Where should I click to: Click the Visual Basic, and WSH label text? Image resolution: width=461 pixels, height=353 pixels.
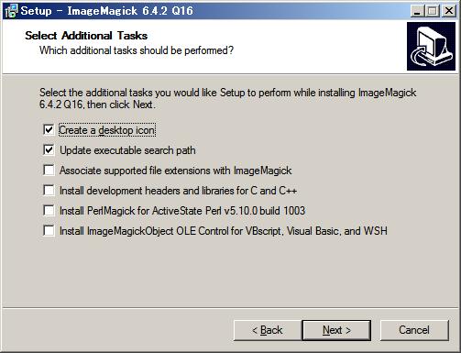click(337, 231)
